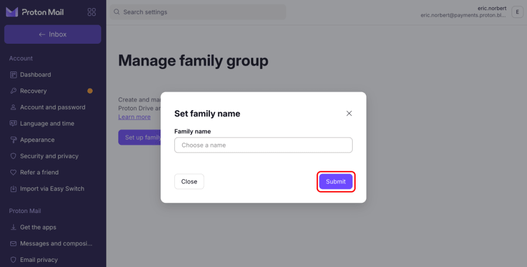Open Account and password settings
Screen dimensions: 527x267
click(53, 107)
